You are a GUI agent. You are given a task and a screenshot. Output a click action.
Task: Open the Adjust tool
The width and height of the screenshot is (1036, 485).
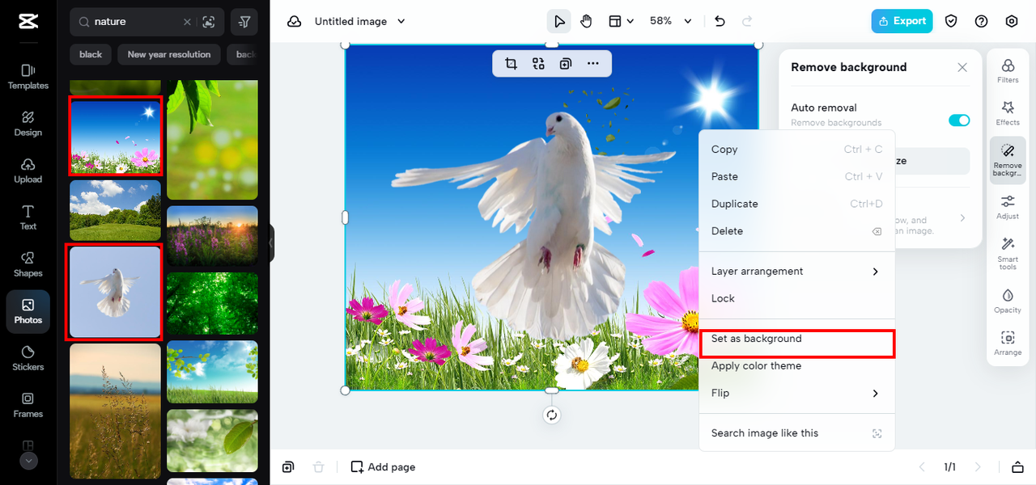(x=1008, y=207)
